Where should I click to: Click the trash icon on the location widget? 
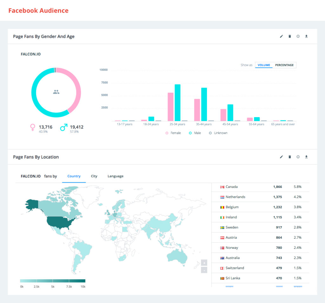tap(289, 157)
